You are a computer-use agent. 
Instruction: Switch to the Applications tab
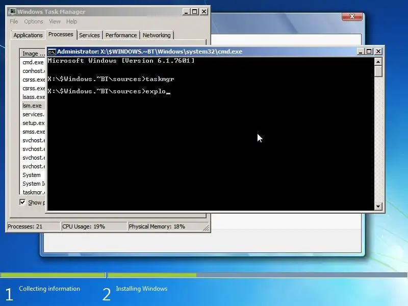click(x=28, y=35)
